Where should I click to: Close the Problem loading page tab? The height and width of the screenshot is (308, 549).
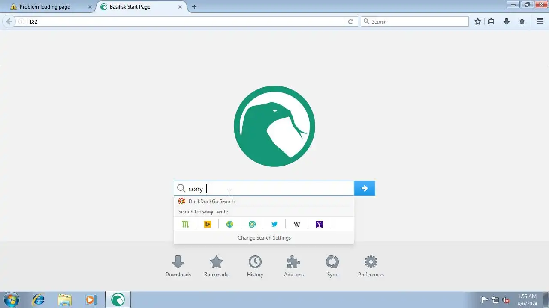pos(90,7)
